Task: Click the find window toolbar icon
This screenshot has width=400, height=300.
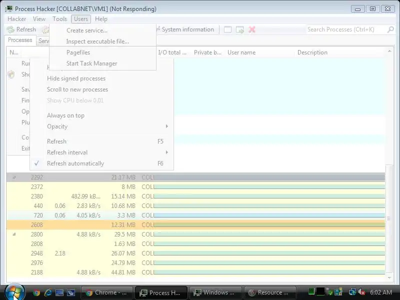Action: 228,29
